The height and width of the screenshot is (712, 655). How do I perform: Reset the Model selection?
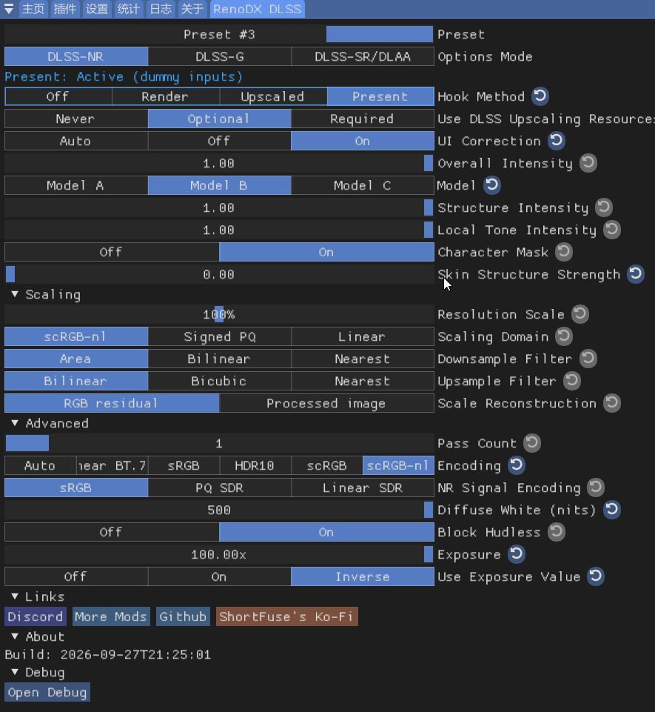coord(491,185)
